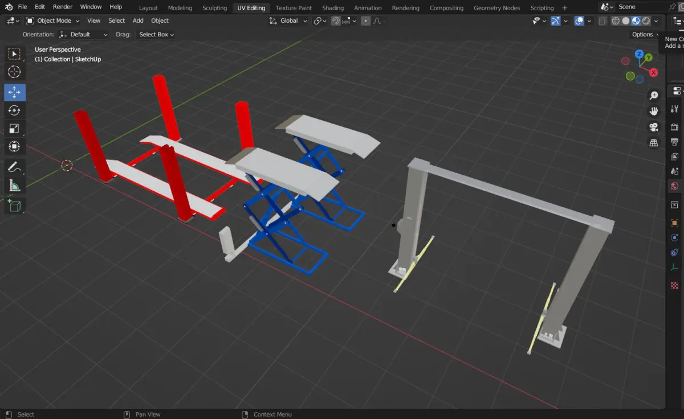Open Global transform orientation dropdown
This screenshot has width=684, height=419.
[288, 20]
